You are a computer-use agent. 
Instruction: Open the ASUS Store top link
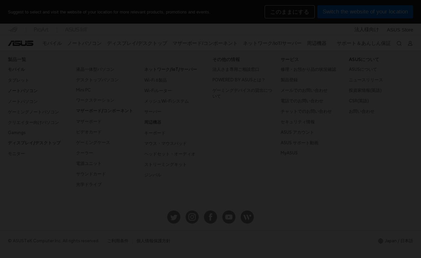tap(400, 30)
